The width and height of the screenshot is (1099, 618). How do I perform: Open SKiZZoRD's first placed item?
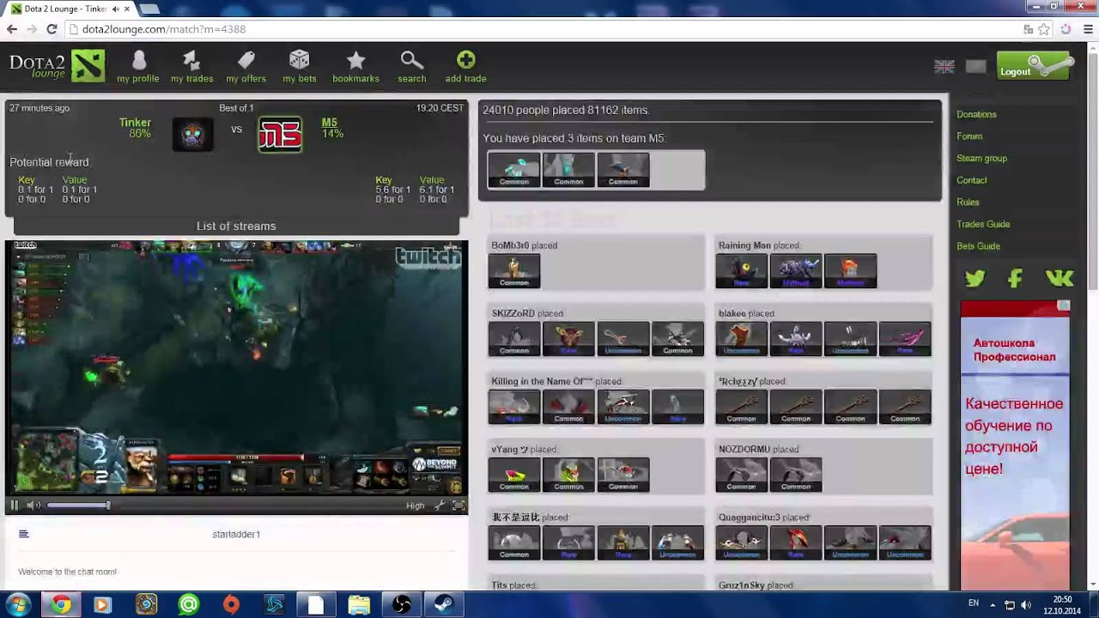click(513, 339)
